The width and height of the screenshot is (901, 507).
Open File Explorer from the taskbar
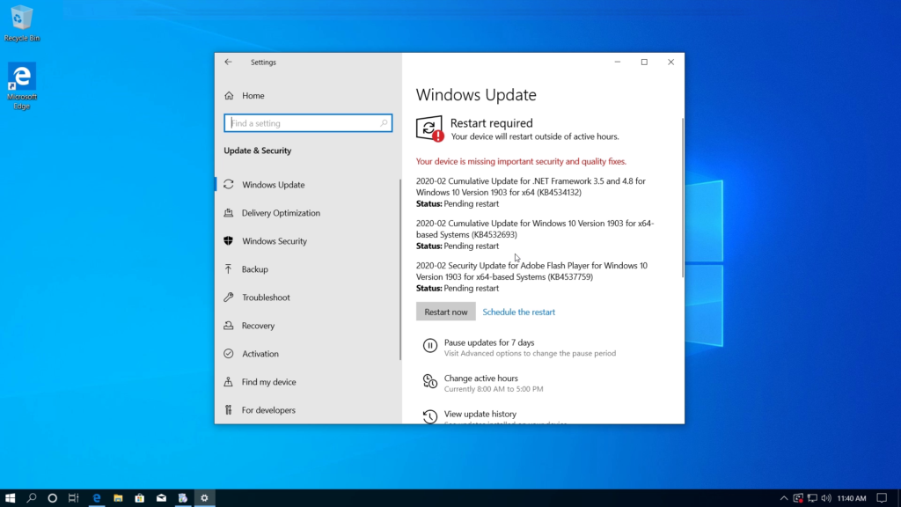[118, 498]
